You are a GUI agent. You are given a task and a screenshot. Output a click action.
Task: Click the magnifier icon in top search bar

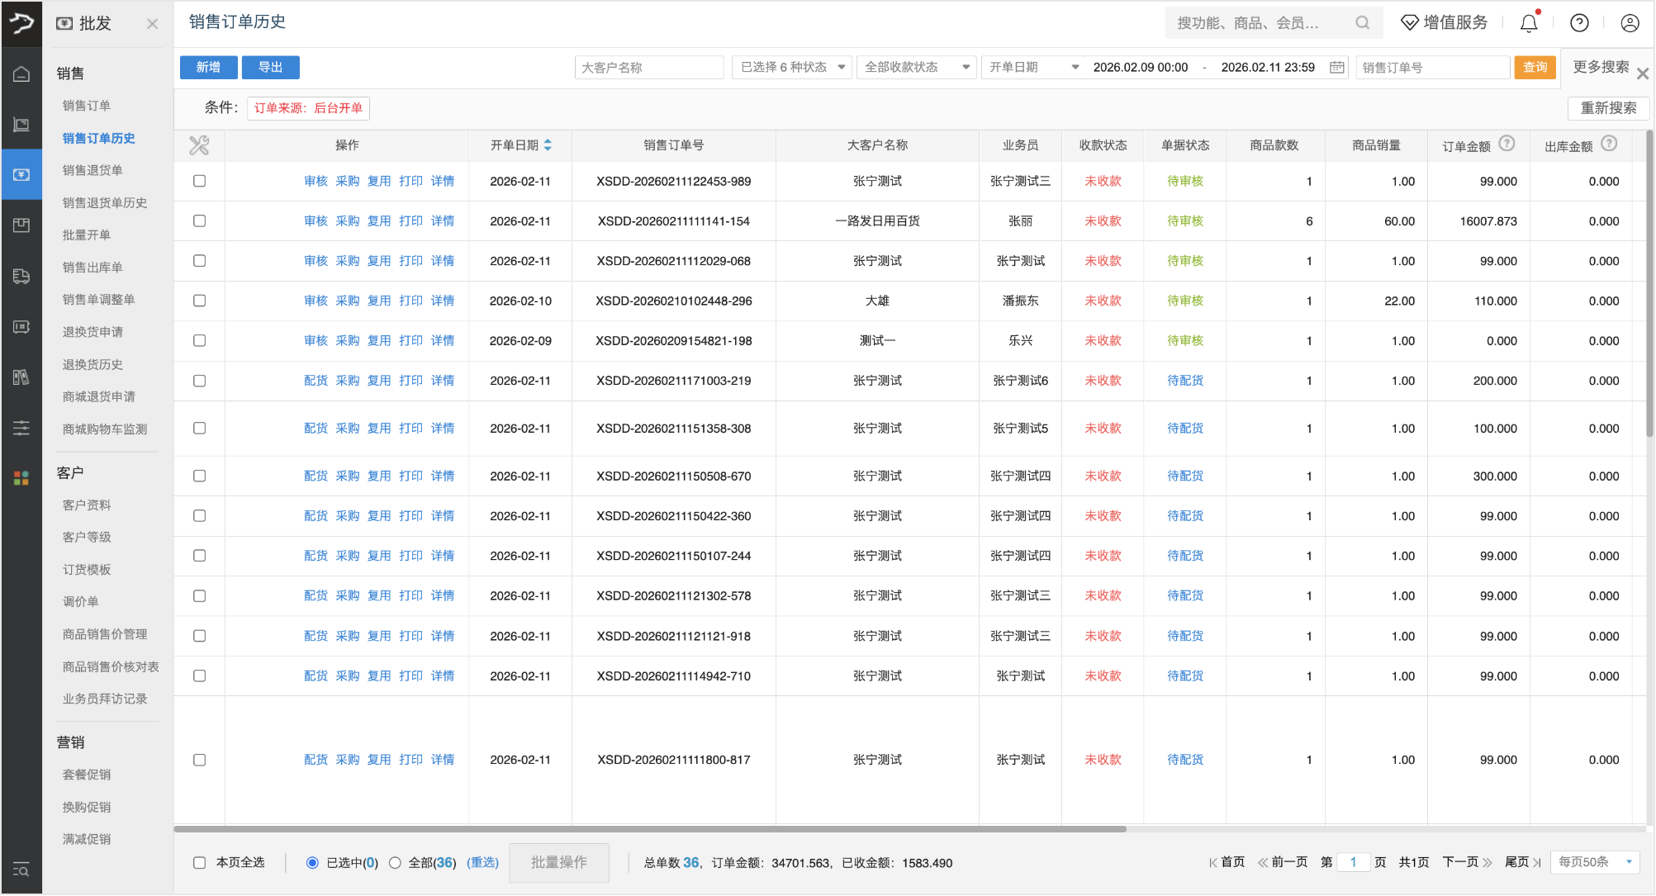coord(1361,22)
